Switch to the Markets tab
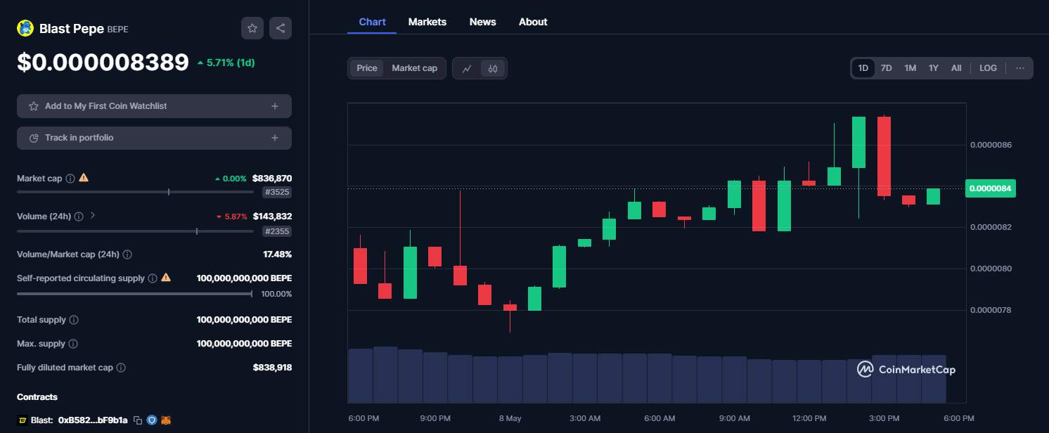 click(427, 21)
